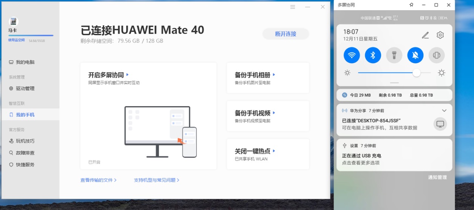Toggle Bluetooth in the phone panel
Viewport: 474px width, 210px height.
[373, 55]
